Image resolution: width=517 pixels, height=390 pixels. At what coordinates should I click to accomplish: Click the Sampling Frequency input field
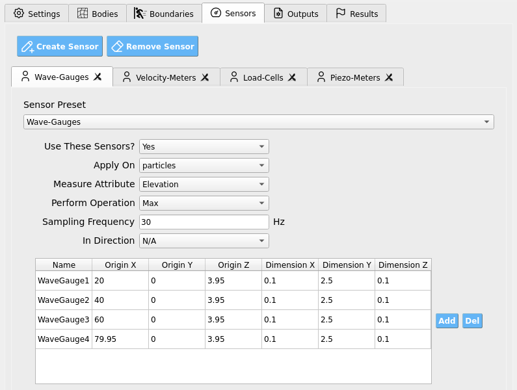(x=204, y=222)
